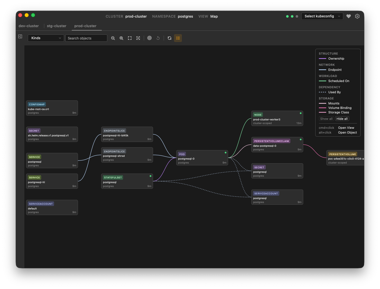Select the sh.helm.release.v1.postgresql.v1 Secret node
The image size is (380, 289).
point(52,134)
